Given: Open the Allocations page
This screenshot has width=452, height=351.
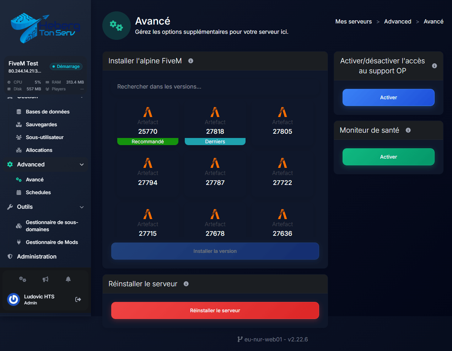Looking at the screenshot, I should pyautogui.click(x=39, y=150).
